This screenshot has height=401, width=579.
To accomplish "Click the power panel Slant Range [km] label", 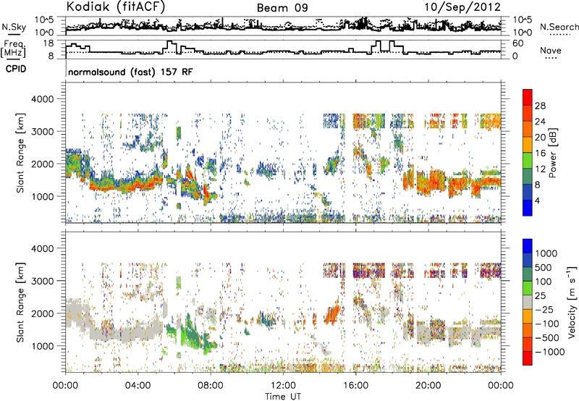I will pyautogui.click(x=20, y=153).
